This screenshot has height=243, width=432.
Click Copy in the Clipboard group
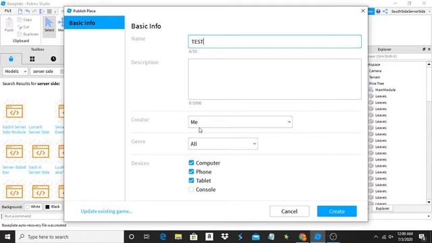point(25,20)
